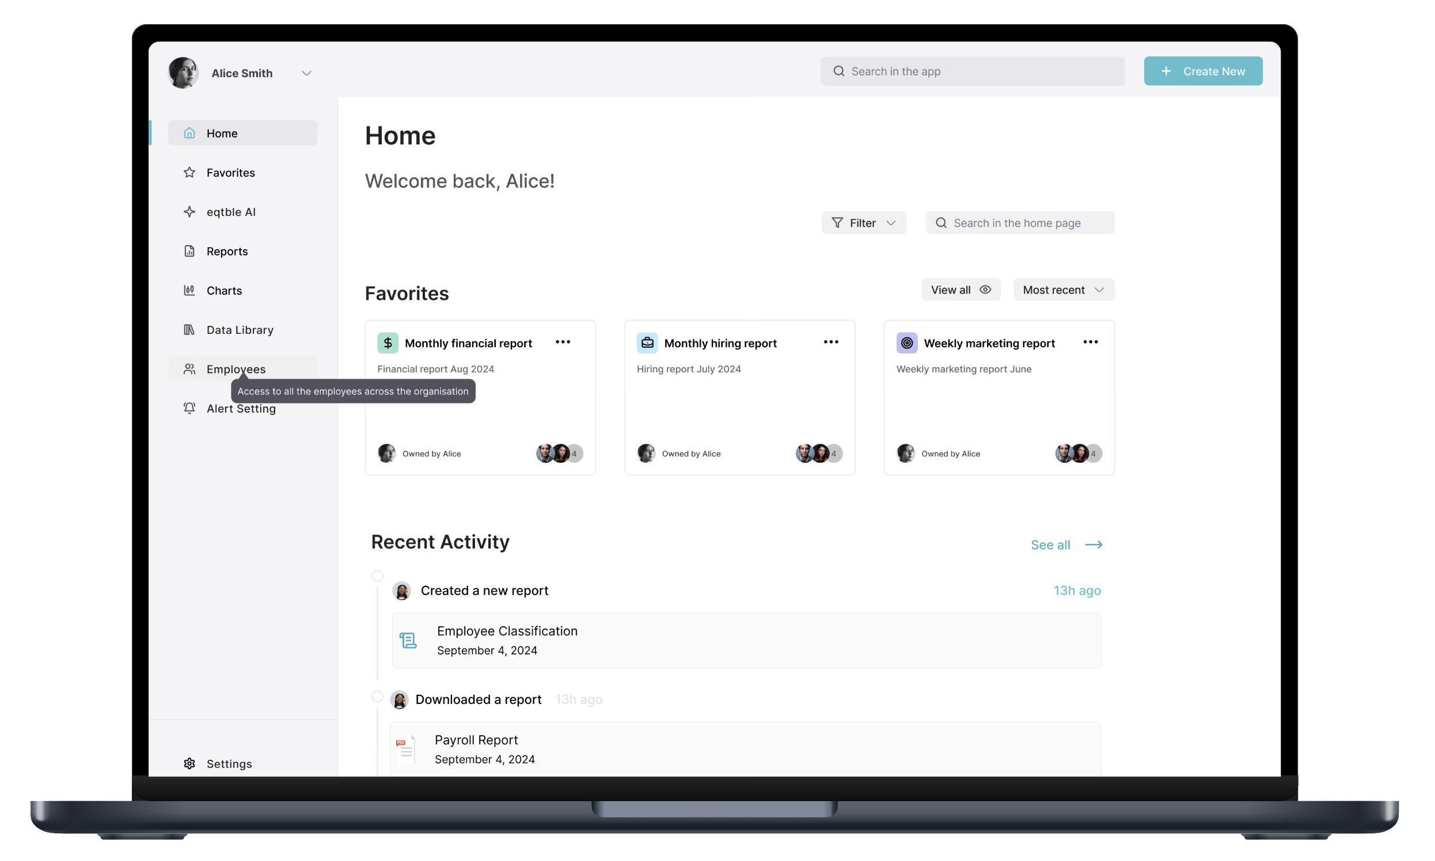
Task: Open Settings via the gear icon
Action: coord(189,764)
